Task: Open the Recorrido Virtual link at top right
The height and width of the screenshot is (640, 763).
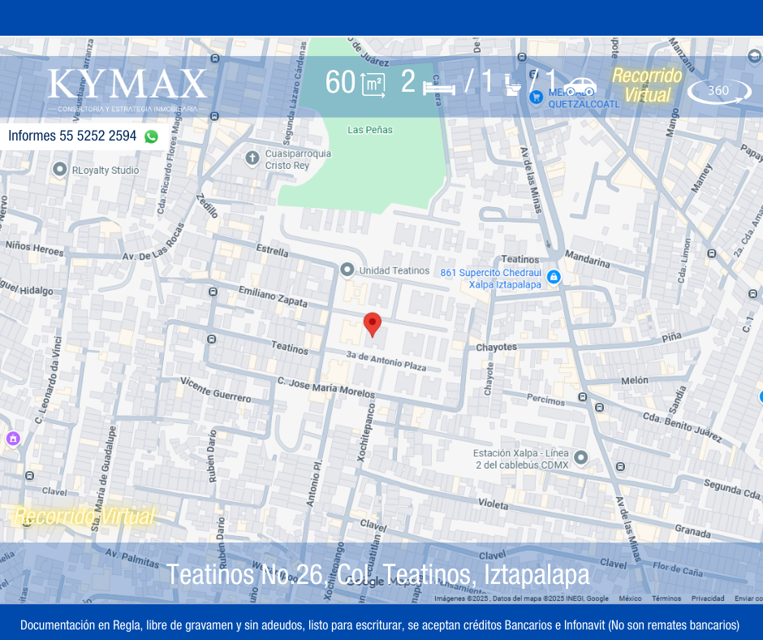Action: tap(647, 85)
